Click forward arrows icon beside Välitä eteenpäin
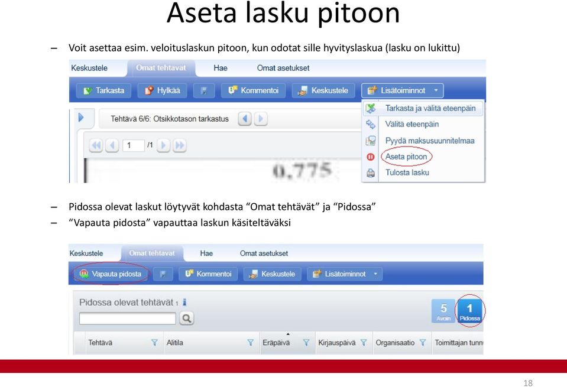567x387 pixels. (371, 124)
